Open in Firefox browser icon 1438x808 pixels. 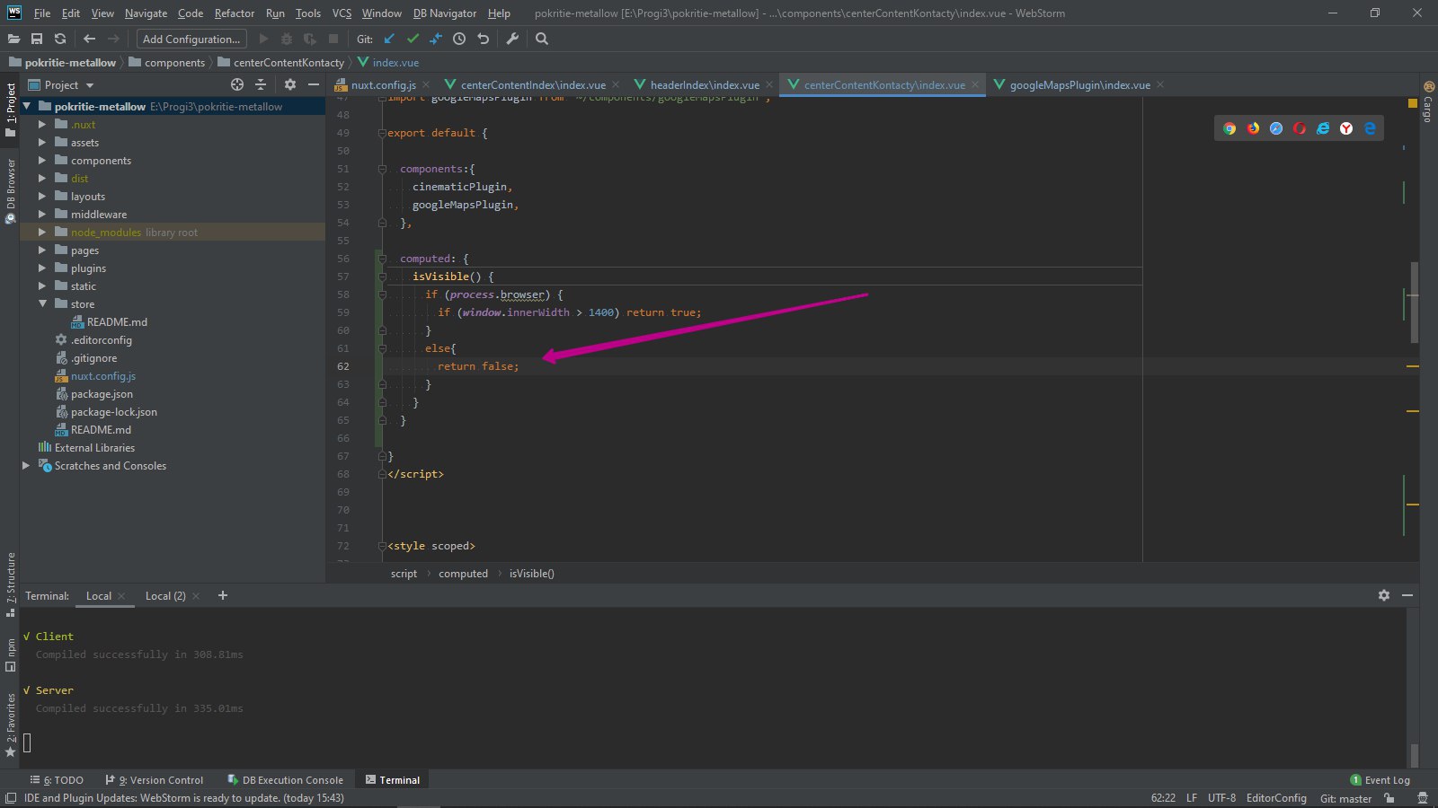point(1253,128)
